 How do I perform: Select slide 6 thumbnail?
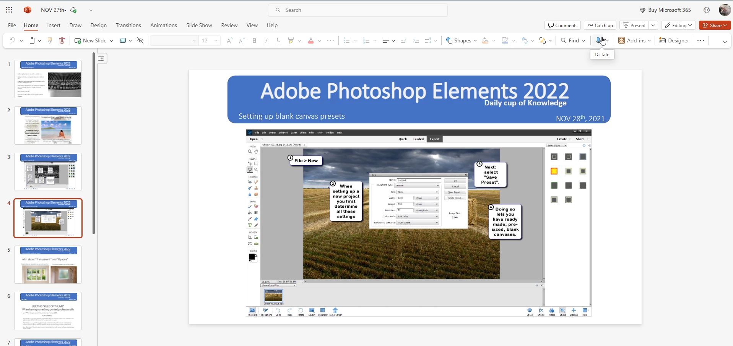click(x=48, y=311)
